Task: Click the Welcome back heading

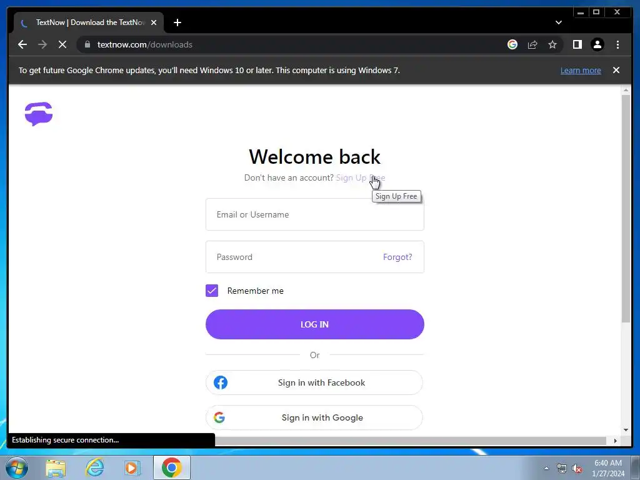Action: coord(315,157)
